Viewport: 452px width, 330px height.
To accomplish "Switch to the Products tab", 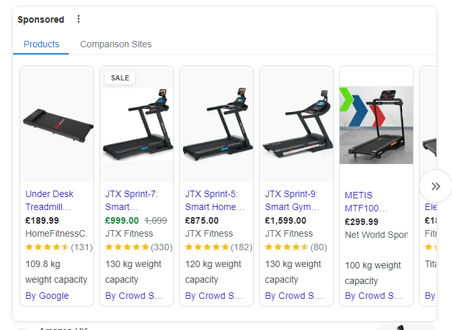I will [41, 44].
